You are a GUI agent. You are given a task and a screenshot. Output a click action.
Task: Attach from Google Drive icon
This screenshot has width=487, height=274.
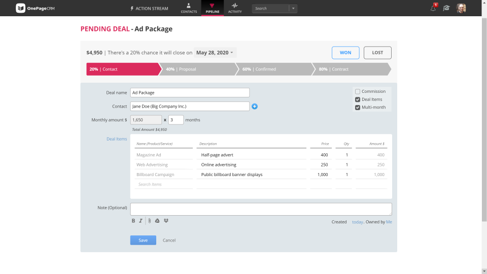click(x=157, y=221)
